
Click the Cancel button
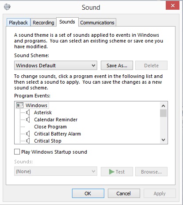tap(124, 193)
